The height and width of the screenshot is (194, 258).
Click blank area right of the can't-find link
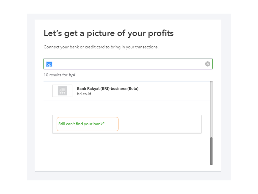(160, 124)
